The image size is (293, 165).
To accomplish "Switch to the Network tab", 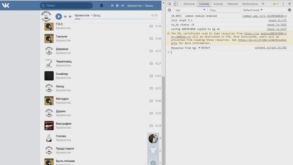I will [233, 4].
